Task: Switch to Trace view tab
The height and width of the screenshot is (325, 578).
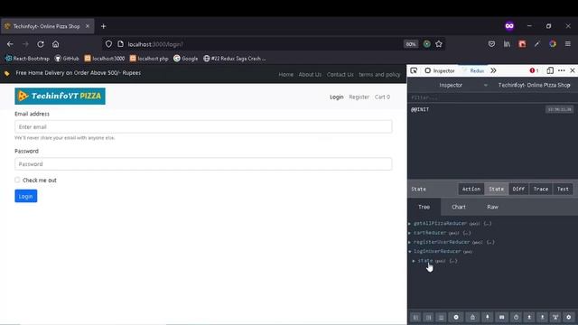Action: 541,189
